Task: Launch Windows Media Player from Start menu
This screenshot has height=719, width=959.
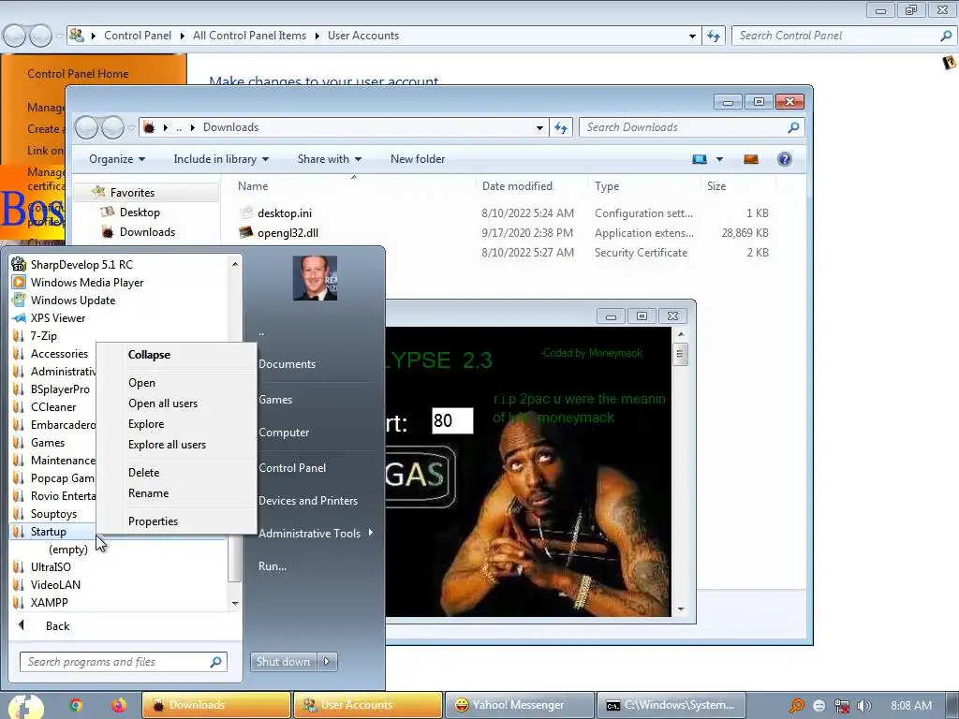Action: [x=87, y=283]
